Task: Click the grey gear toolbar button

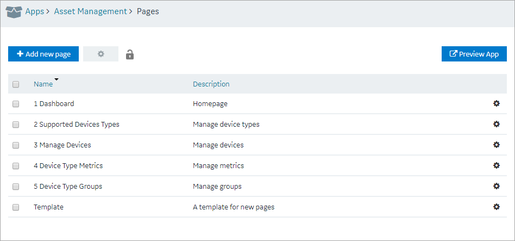Action: click(x=101, y=54)
